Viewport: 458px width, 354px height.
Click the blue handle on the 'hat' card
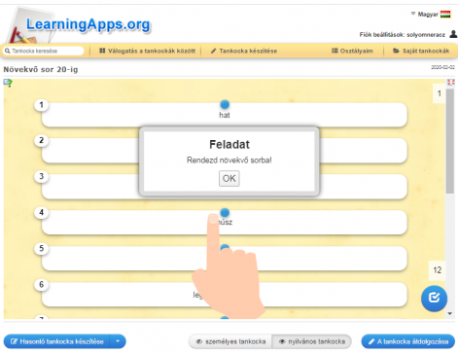pos(225,104)
